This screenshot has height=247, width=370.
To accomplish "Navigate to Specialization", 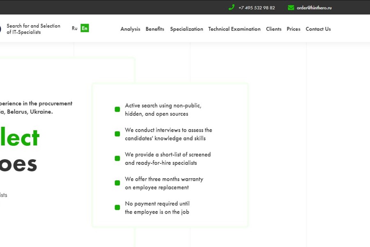I will (186, 29).
